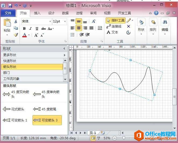
Task: Select middle vertical text alignment
Action: pyautogui.click(x=79, y=21)
